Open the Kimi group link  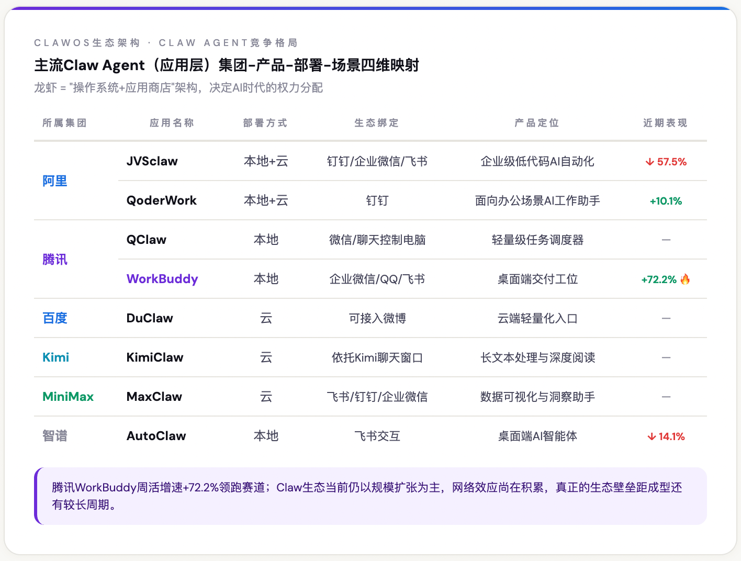point(55,357)
